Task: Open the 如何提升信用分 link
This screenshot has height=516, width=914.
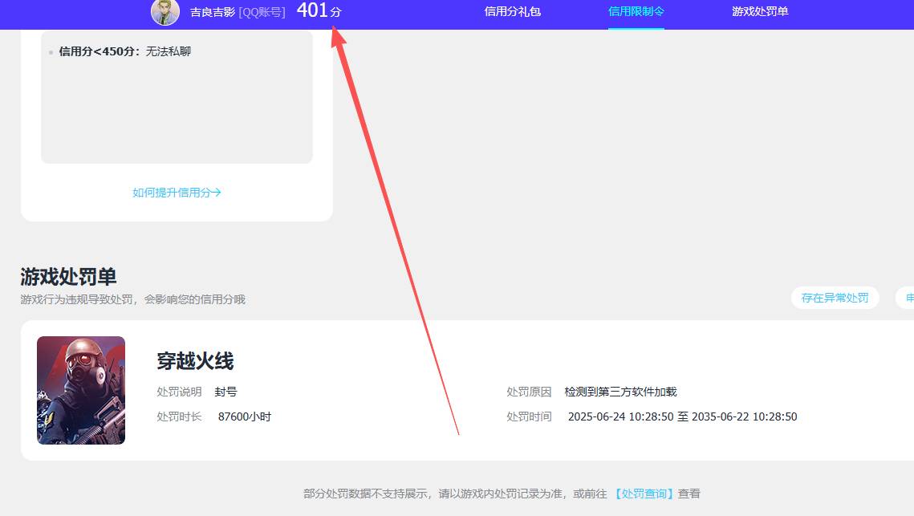Action: 177,192
